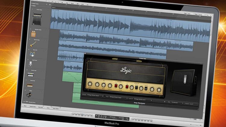Click the effects Speed knob
226x127 pixels.
[x=141, y=88]
